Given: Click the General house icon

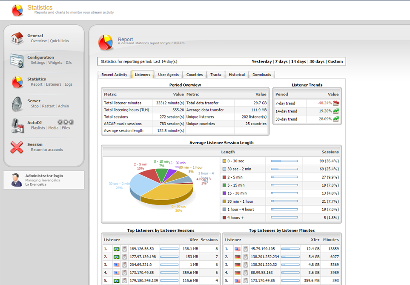Looking at the screenshot, I should click(17, 38).
